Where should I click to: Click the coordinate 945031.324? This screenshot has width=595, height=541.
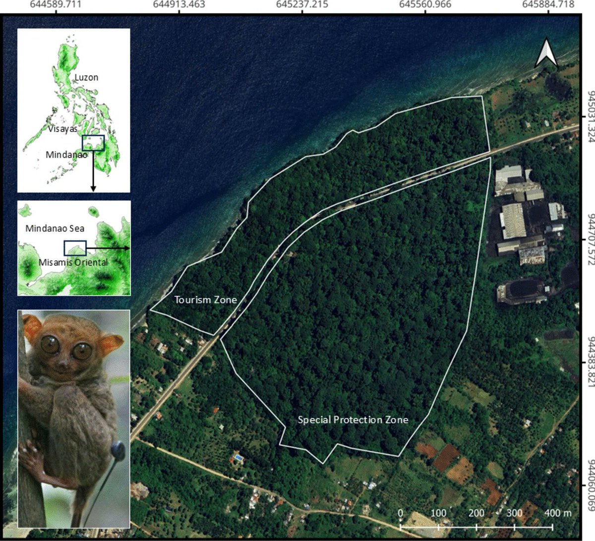click(591, 117)
